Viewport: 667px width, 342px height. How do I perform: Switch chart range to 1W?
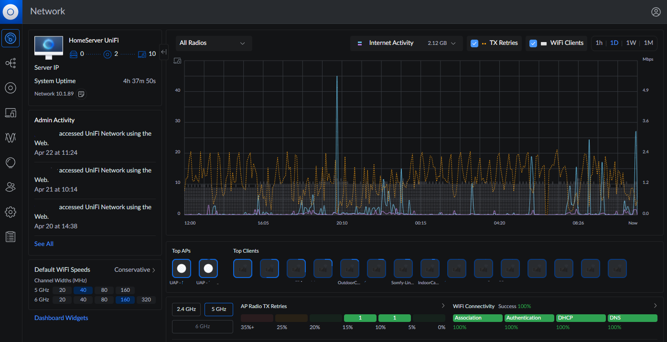[631, 43]
